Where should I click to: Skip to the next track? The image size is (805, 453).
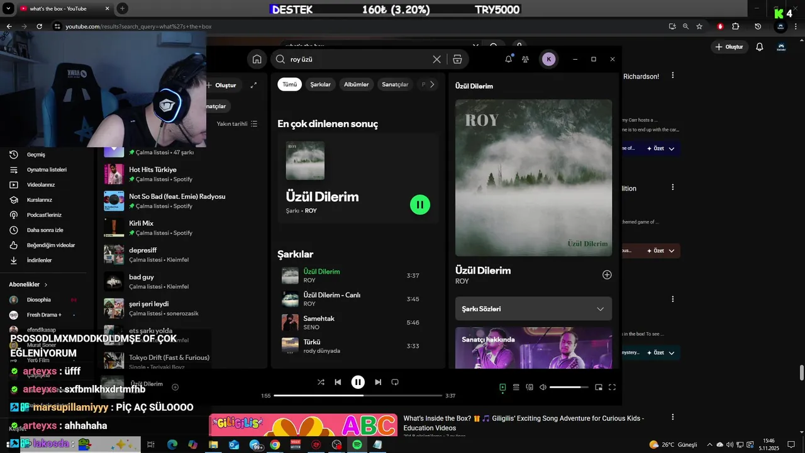click(x=378, y=382)
